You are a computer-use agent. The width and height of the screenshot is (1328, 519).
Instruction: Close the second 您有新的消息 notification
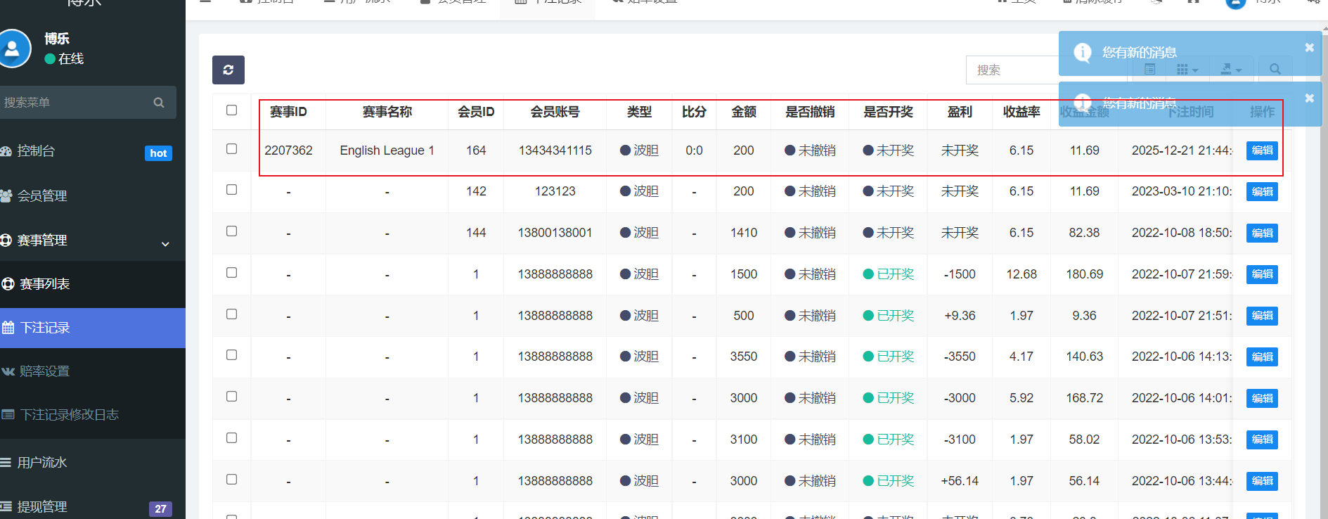[1309, 98]
